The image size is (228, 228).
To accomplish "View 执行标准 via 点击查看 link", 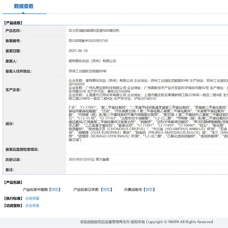I will tap(32, 198).
